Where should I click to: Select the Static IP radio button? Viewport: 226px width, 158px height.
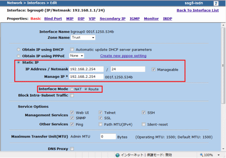(x=18, y=62)
